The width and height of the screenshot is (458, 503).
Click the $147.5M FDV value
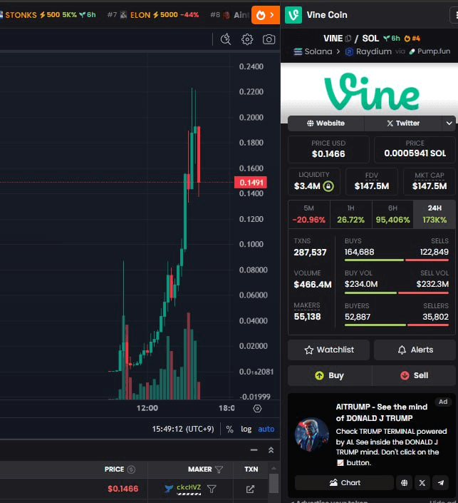click(x=372, y=186)
